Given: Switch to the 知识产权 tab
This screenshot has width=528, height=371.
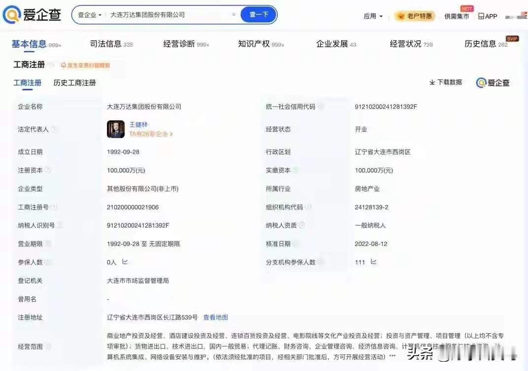Looking at the screenshot, I should pyautogui.click(x=261, y=44).
